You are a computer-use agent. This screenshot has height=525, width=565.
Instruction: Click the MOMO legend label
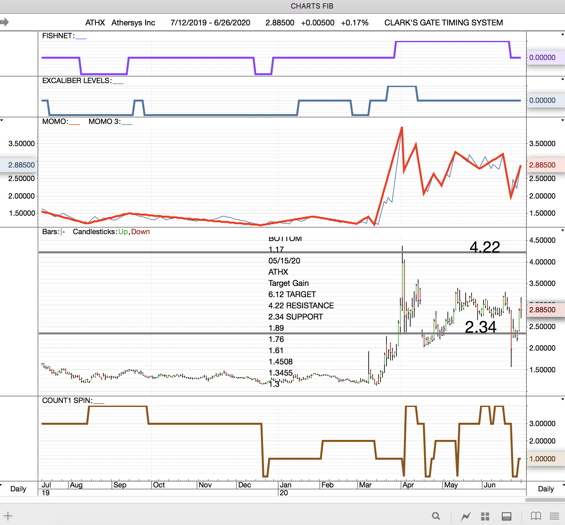(x=55, y=121)
